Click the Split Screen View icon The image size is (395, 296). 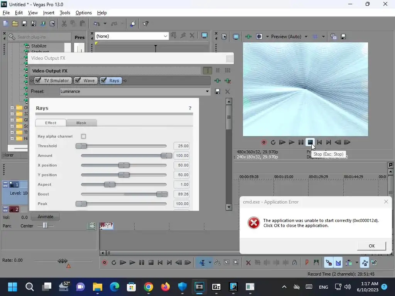[259, 37]
